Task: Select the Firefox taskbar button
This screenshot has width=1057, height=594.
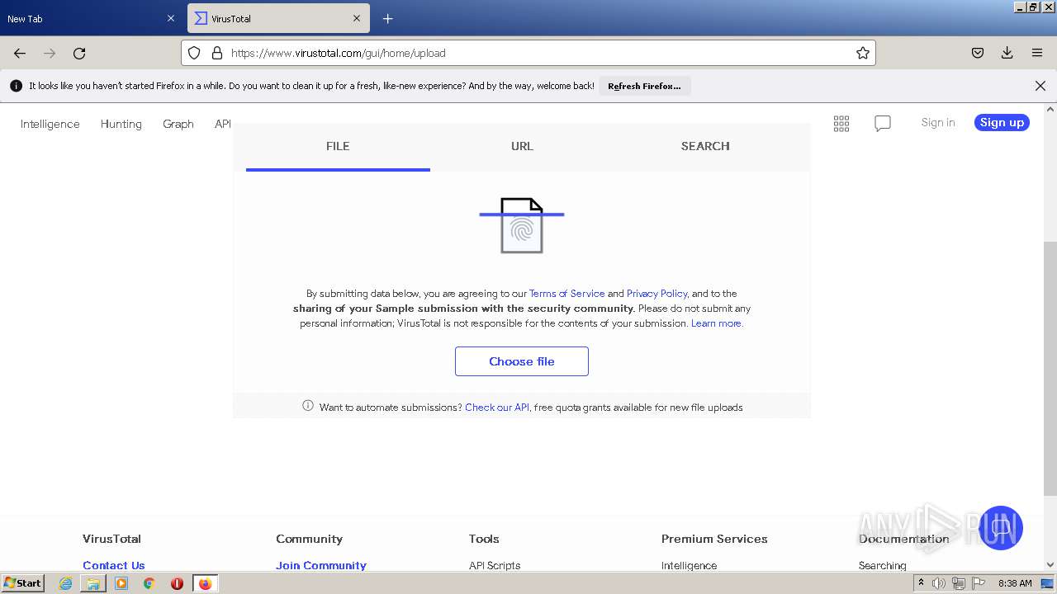Action: coord(206,583)
